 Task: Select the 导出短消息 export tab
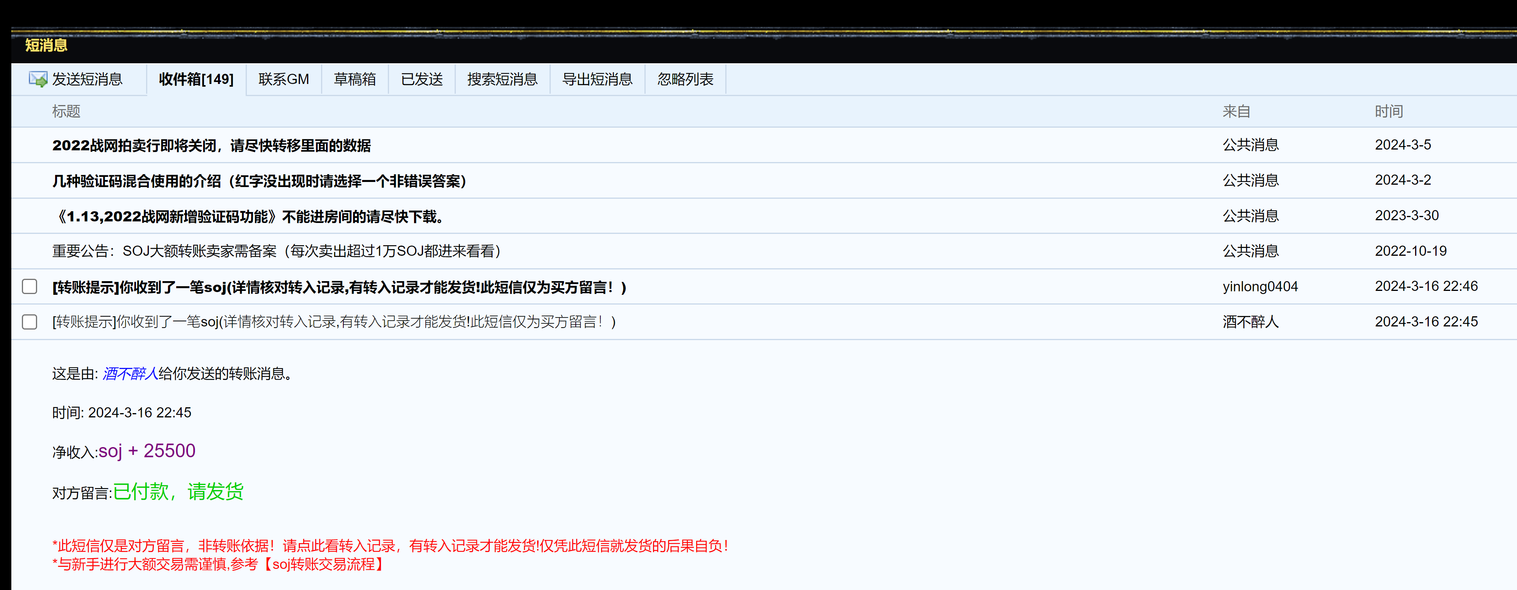597,80
